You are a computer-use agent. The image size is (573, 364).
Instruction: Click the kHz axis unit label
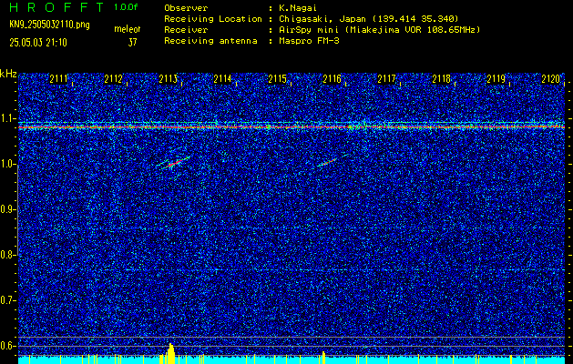(x=8, y=74)
